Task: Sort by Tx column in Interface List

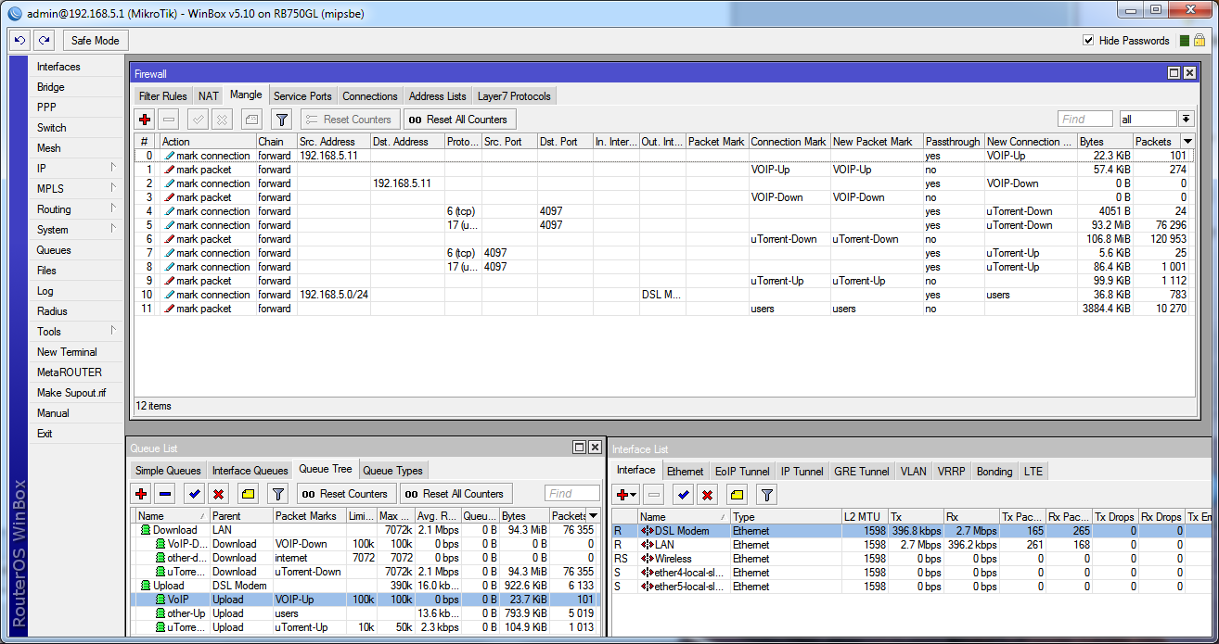Action: 916,517
